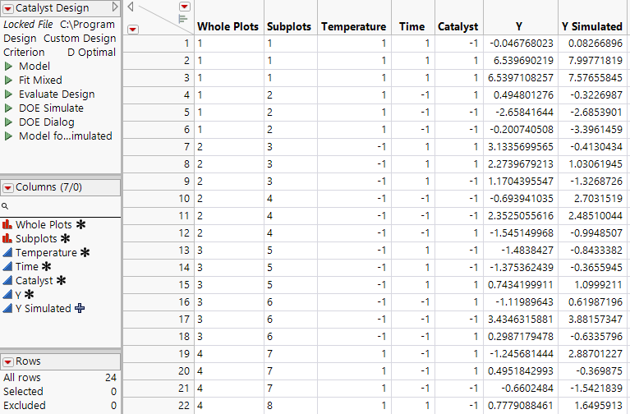
Task: Open rows red triangle in grid corner
Action: click(134, 29)
